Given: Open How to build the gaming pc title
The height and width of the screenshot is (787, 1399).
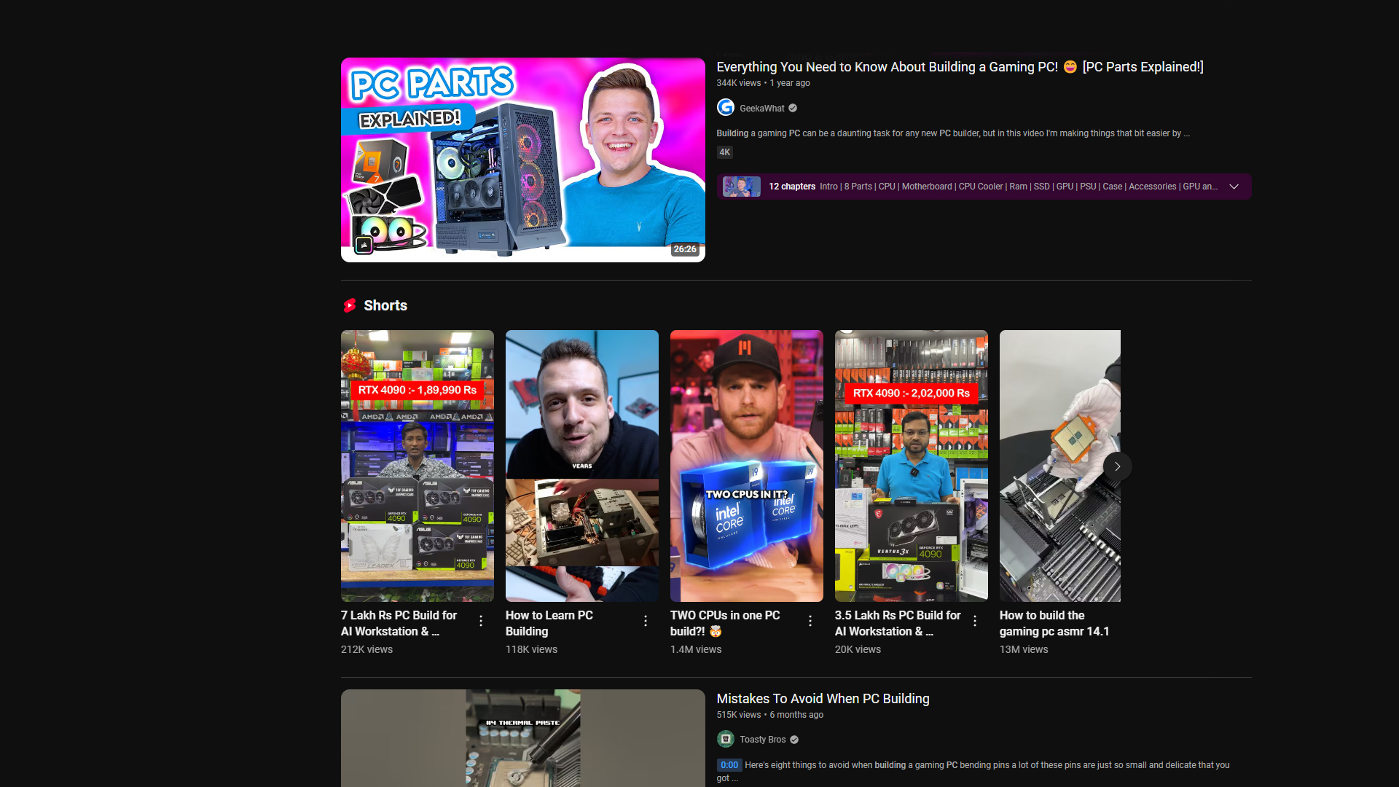Looking at the screenshot, I should pyautogui.click(x=1054, y=623).
